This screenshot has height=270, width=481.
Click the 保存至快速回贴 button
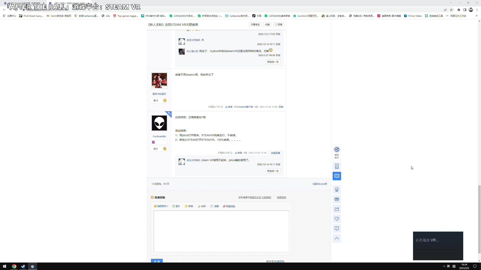click(275, 261)
